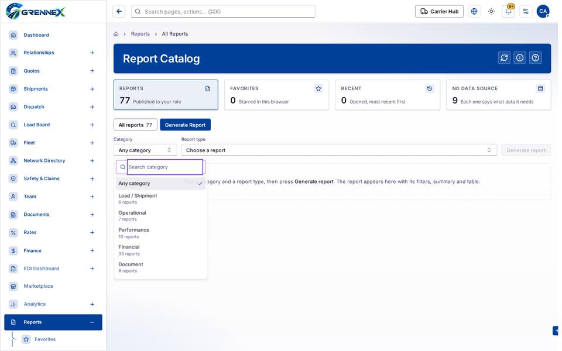
Task: Expand the Dispatch sidebar section
Action: click(92, 106)
